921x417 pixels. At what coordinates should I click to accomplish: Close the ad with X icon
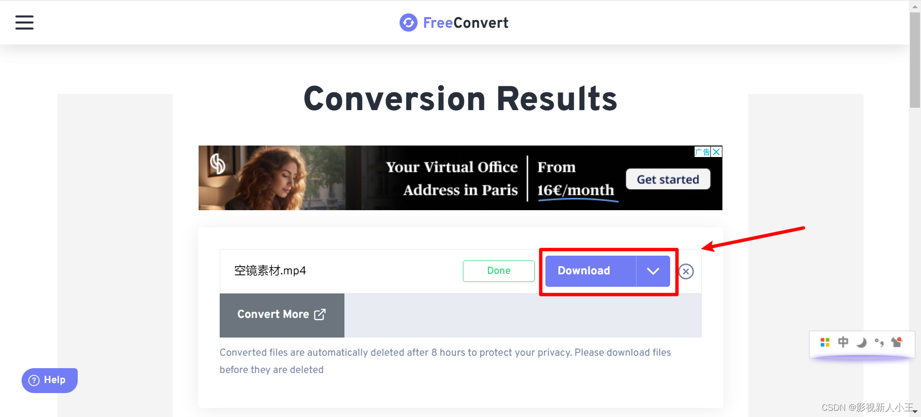(x=716, y=152)
